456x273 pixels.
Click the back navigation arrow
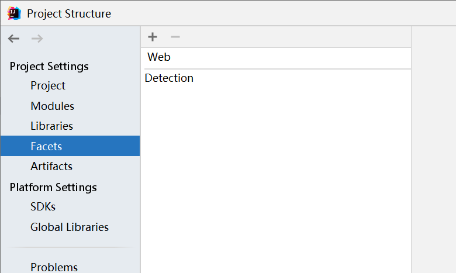13,39
